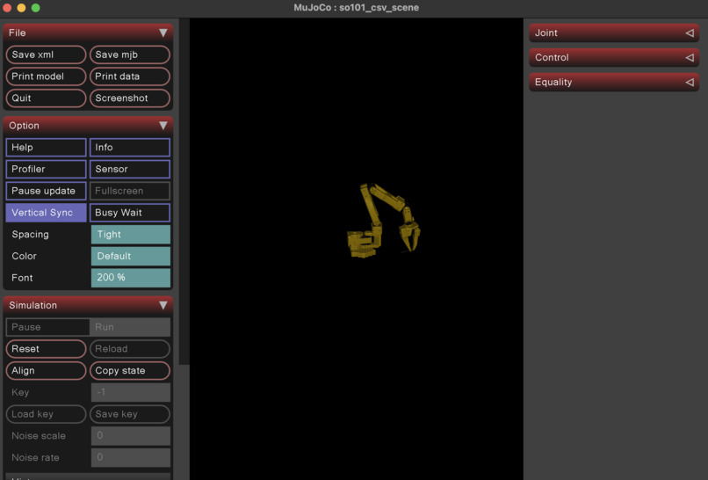The image size is (708, 480).
Task: Click the left panel scrollbar
Action: (x=184, y=191)
